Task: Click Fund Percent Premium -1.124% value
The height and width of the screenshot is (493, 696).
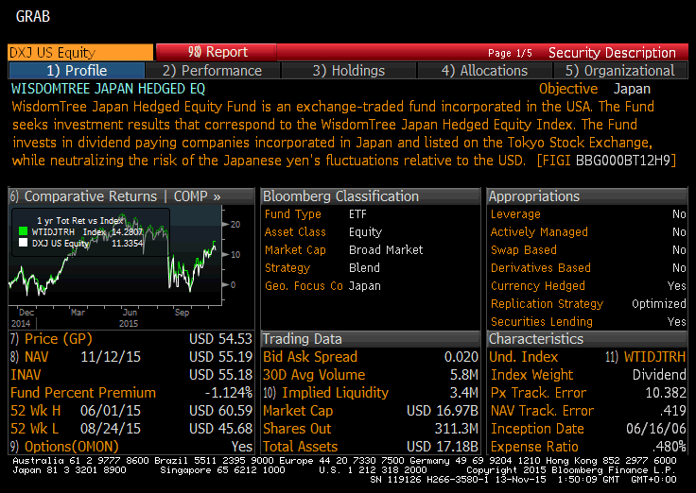Action: tap(228, 393)
